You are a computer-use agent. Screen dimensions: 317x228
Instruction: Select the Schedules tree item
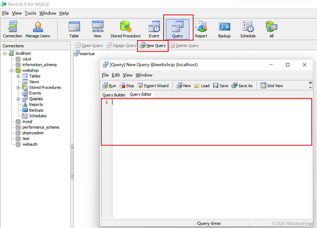click(34, 116)
